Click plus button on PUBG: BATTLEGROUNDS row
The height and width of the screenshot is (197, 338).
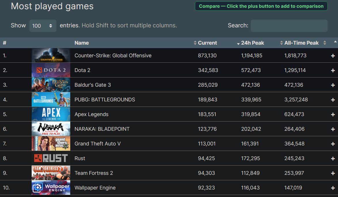click(x=333, y=100)
